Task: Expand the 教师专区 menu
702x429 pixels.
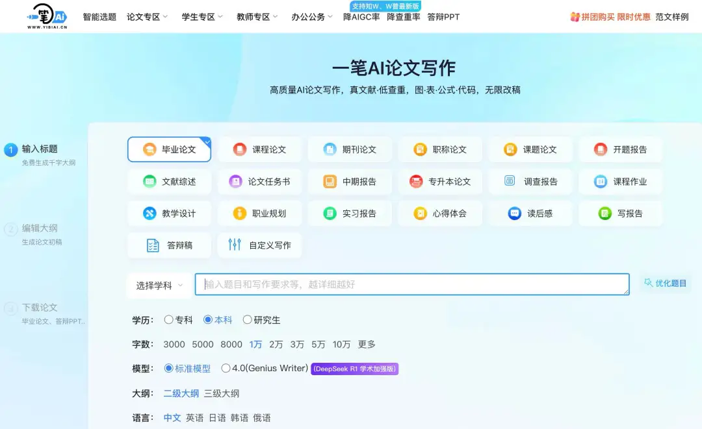Action: pos(257,17)
